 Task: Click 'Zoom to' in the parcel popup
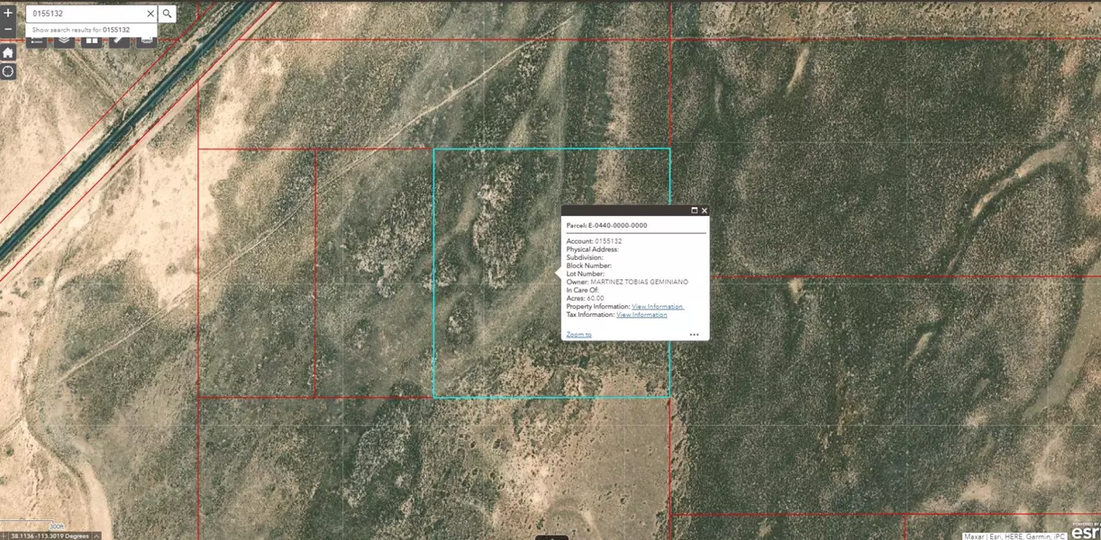click(x=578, y=334)
